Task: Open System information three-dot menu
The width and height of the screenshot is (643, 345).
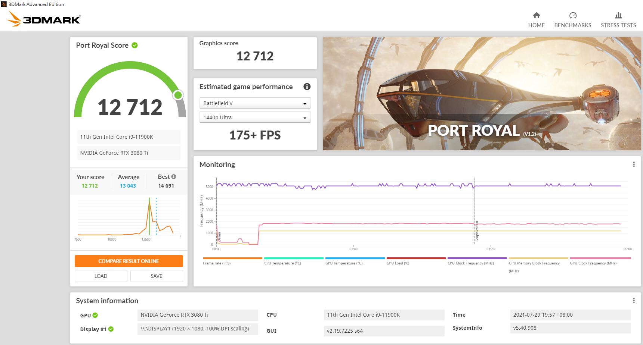Action: pyautogui.click(x=634, y=301)
